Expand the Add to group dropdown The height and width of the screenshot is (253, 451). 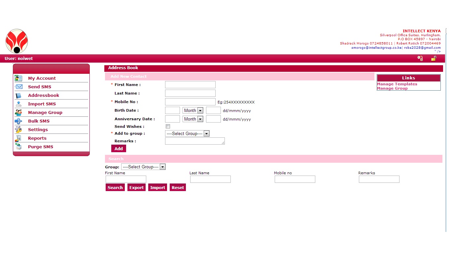(187, 133)
